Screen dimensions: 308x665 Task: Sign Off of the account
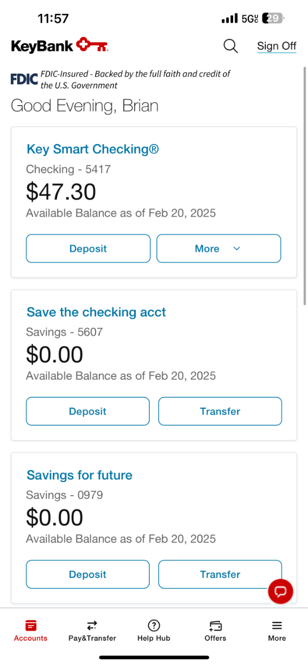[x=276, y=46]
